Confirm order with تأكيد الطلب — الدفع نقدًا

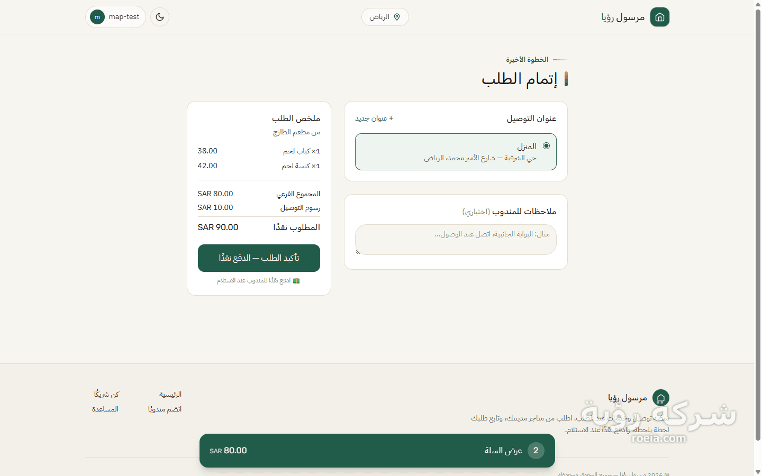pos(259,258)
